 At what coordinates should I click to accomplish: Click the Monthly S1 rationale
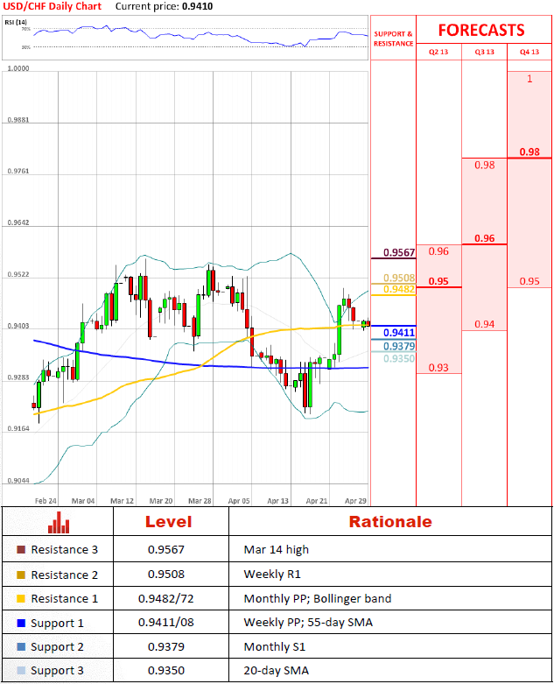pyautogui.click(x=275, y=647)
